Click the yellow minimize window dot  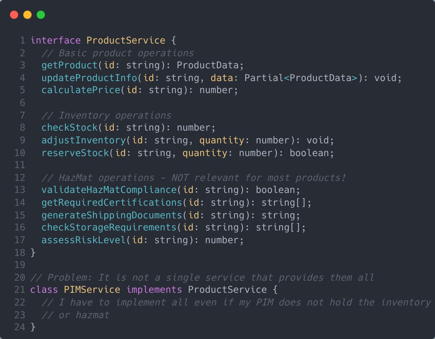point(27,15)
